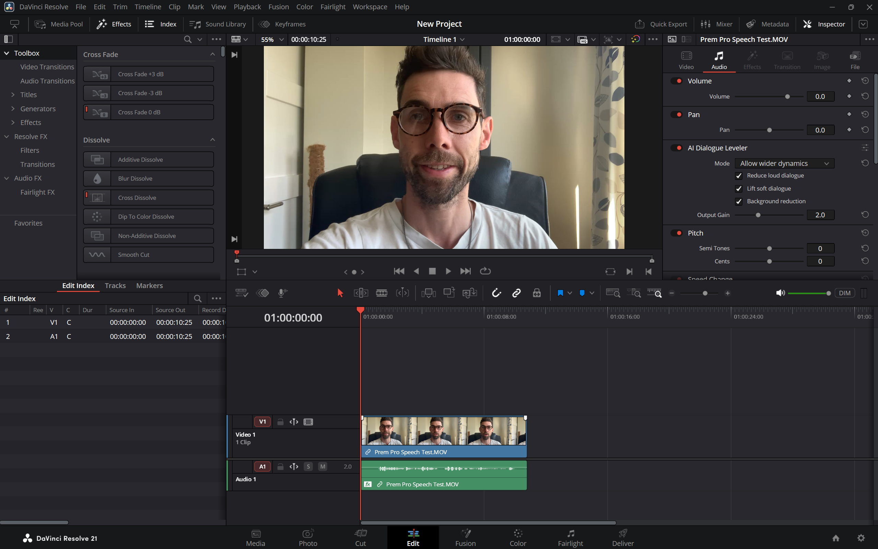
Task: Open the Fairlight menu
Action: tap(333, 7)
